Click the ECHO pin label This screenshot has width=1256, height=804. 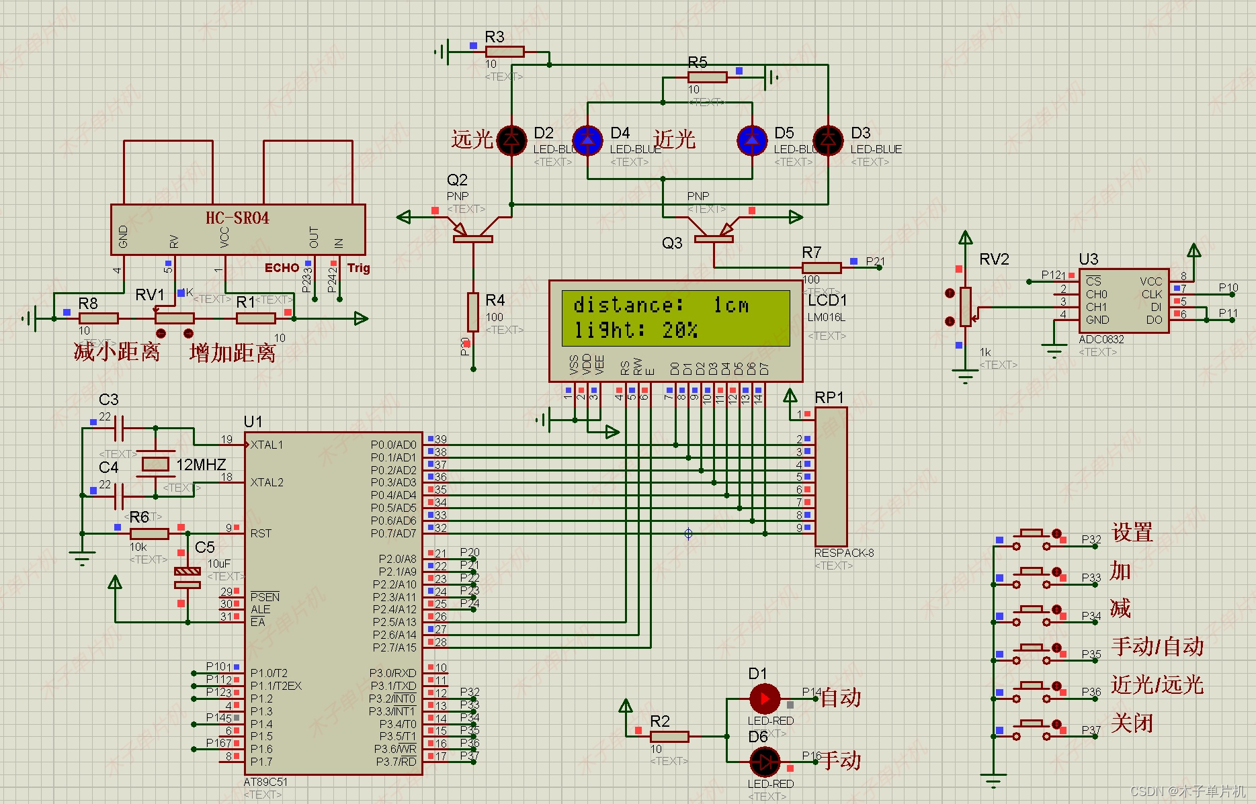pos(282,267)
